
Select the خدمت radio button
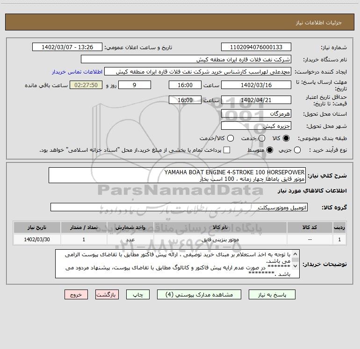262,138
